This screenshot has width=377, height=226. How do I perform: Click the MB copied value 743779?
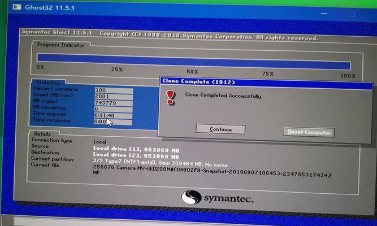pos(114,103)
